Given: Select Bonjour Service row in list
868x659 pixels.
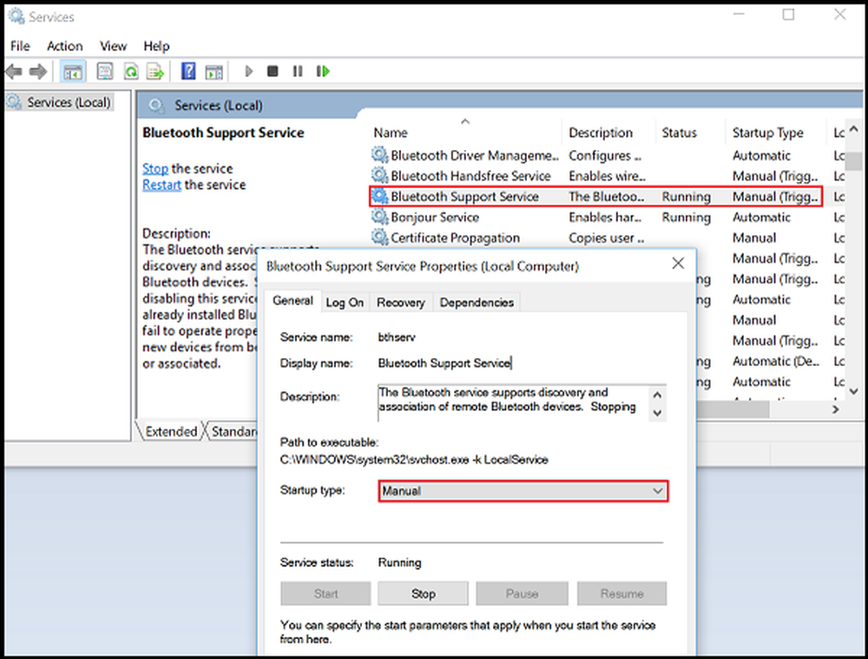Looking at the screenshot, I should (x=434, y=218).
